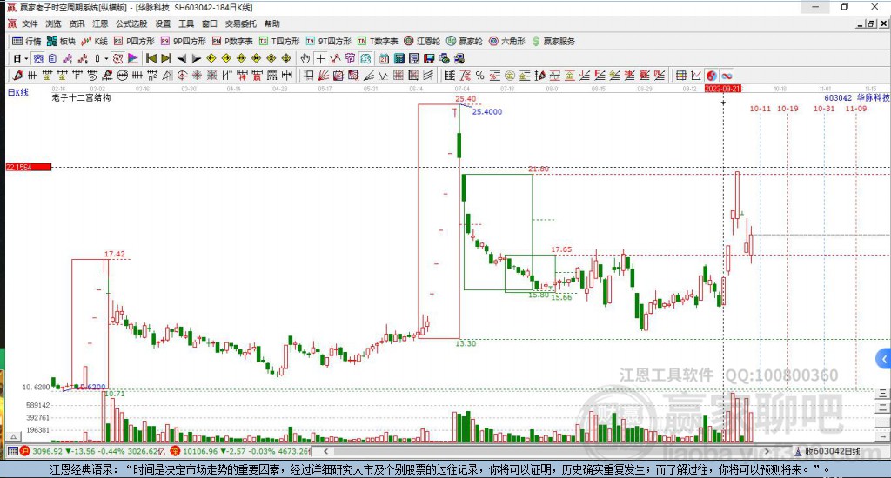Open the 设置 menu

pos(163,23)
